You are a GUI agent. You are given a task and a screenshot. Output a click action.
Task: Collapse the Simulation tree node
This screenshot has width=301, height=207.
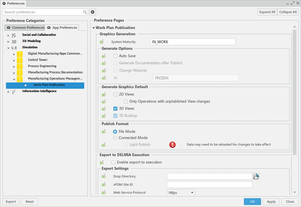[8, 48]
